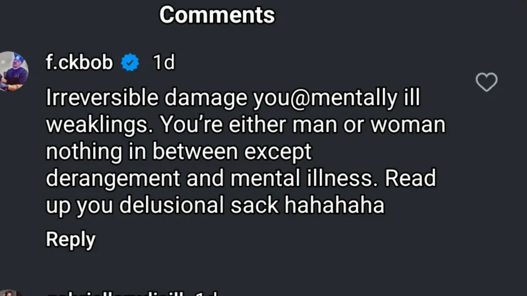Click the word "Read" in the comment
527x296 pixels.
410,179
